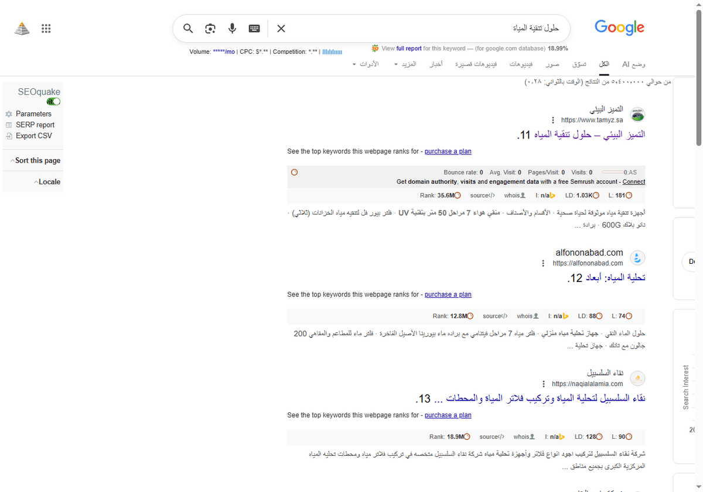
Task: Disable the SEOquake extension toggle
Action: (x=53, y=101)
